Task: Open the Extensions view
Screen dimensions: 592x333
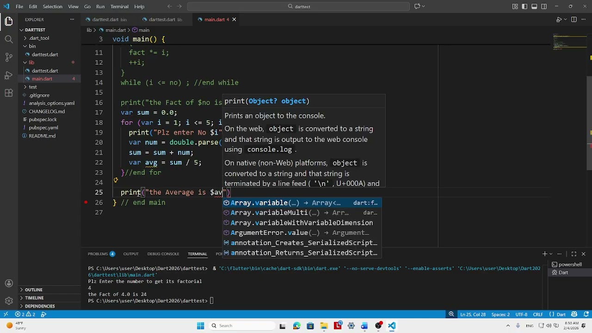Action: (9, 93)
